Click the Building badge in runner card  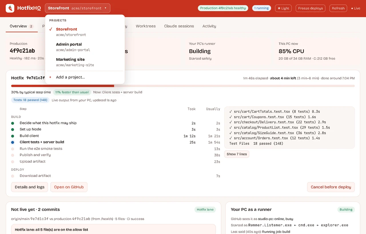[x=346, y=209]
